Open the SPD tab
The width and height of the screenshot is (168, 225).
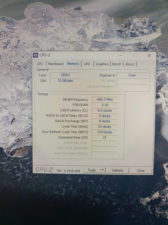click(x=87, y=64)
